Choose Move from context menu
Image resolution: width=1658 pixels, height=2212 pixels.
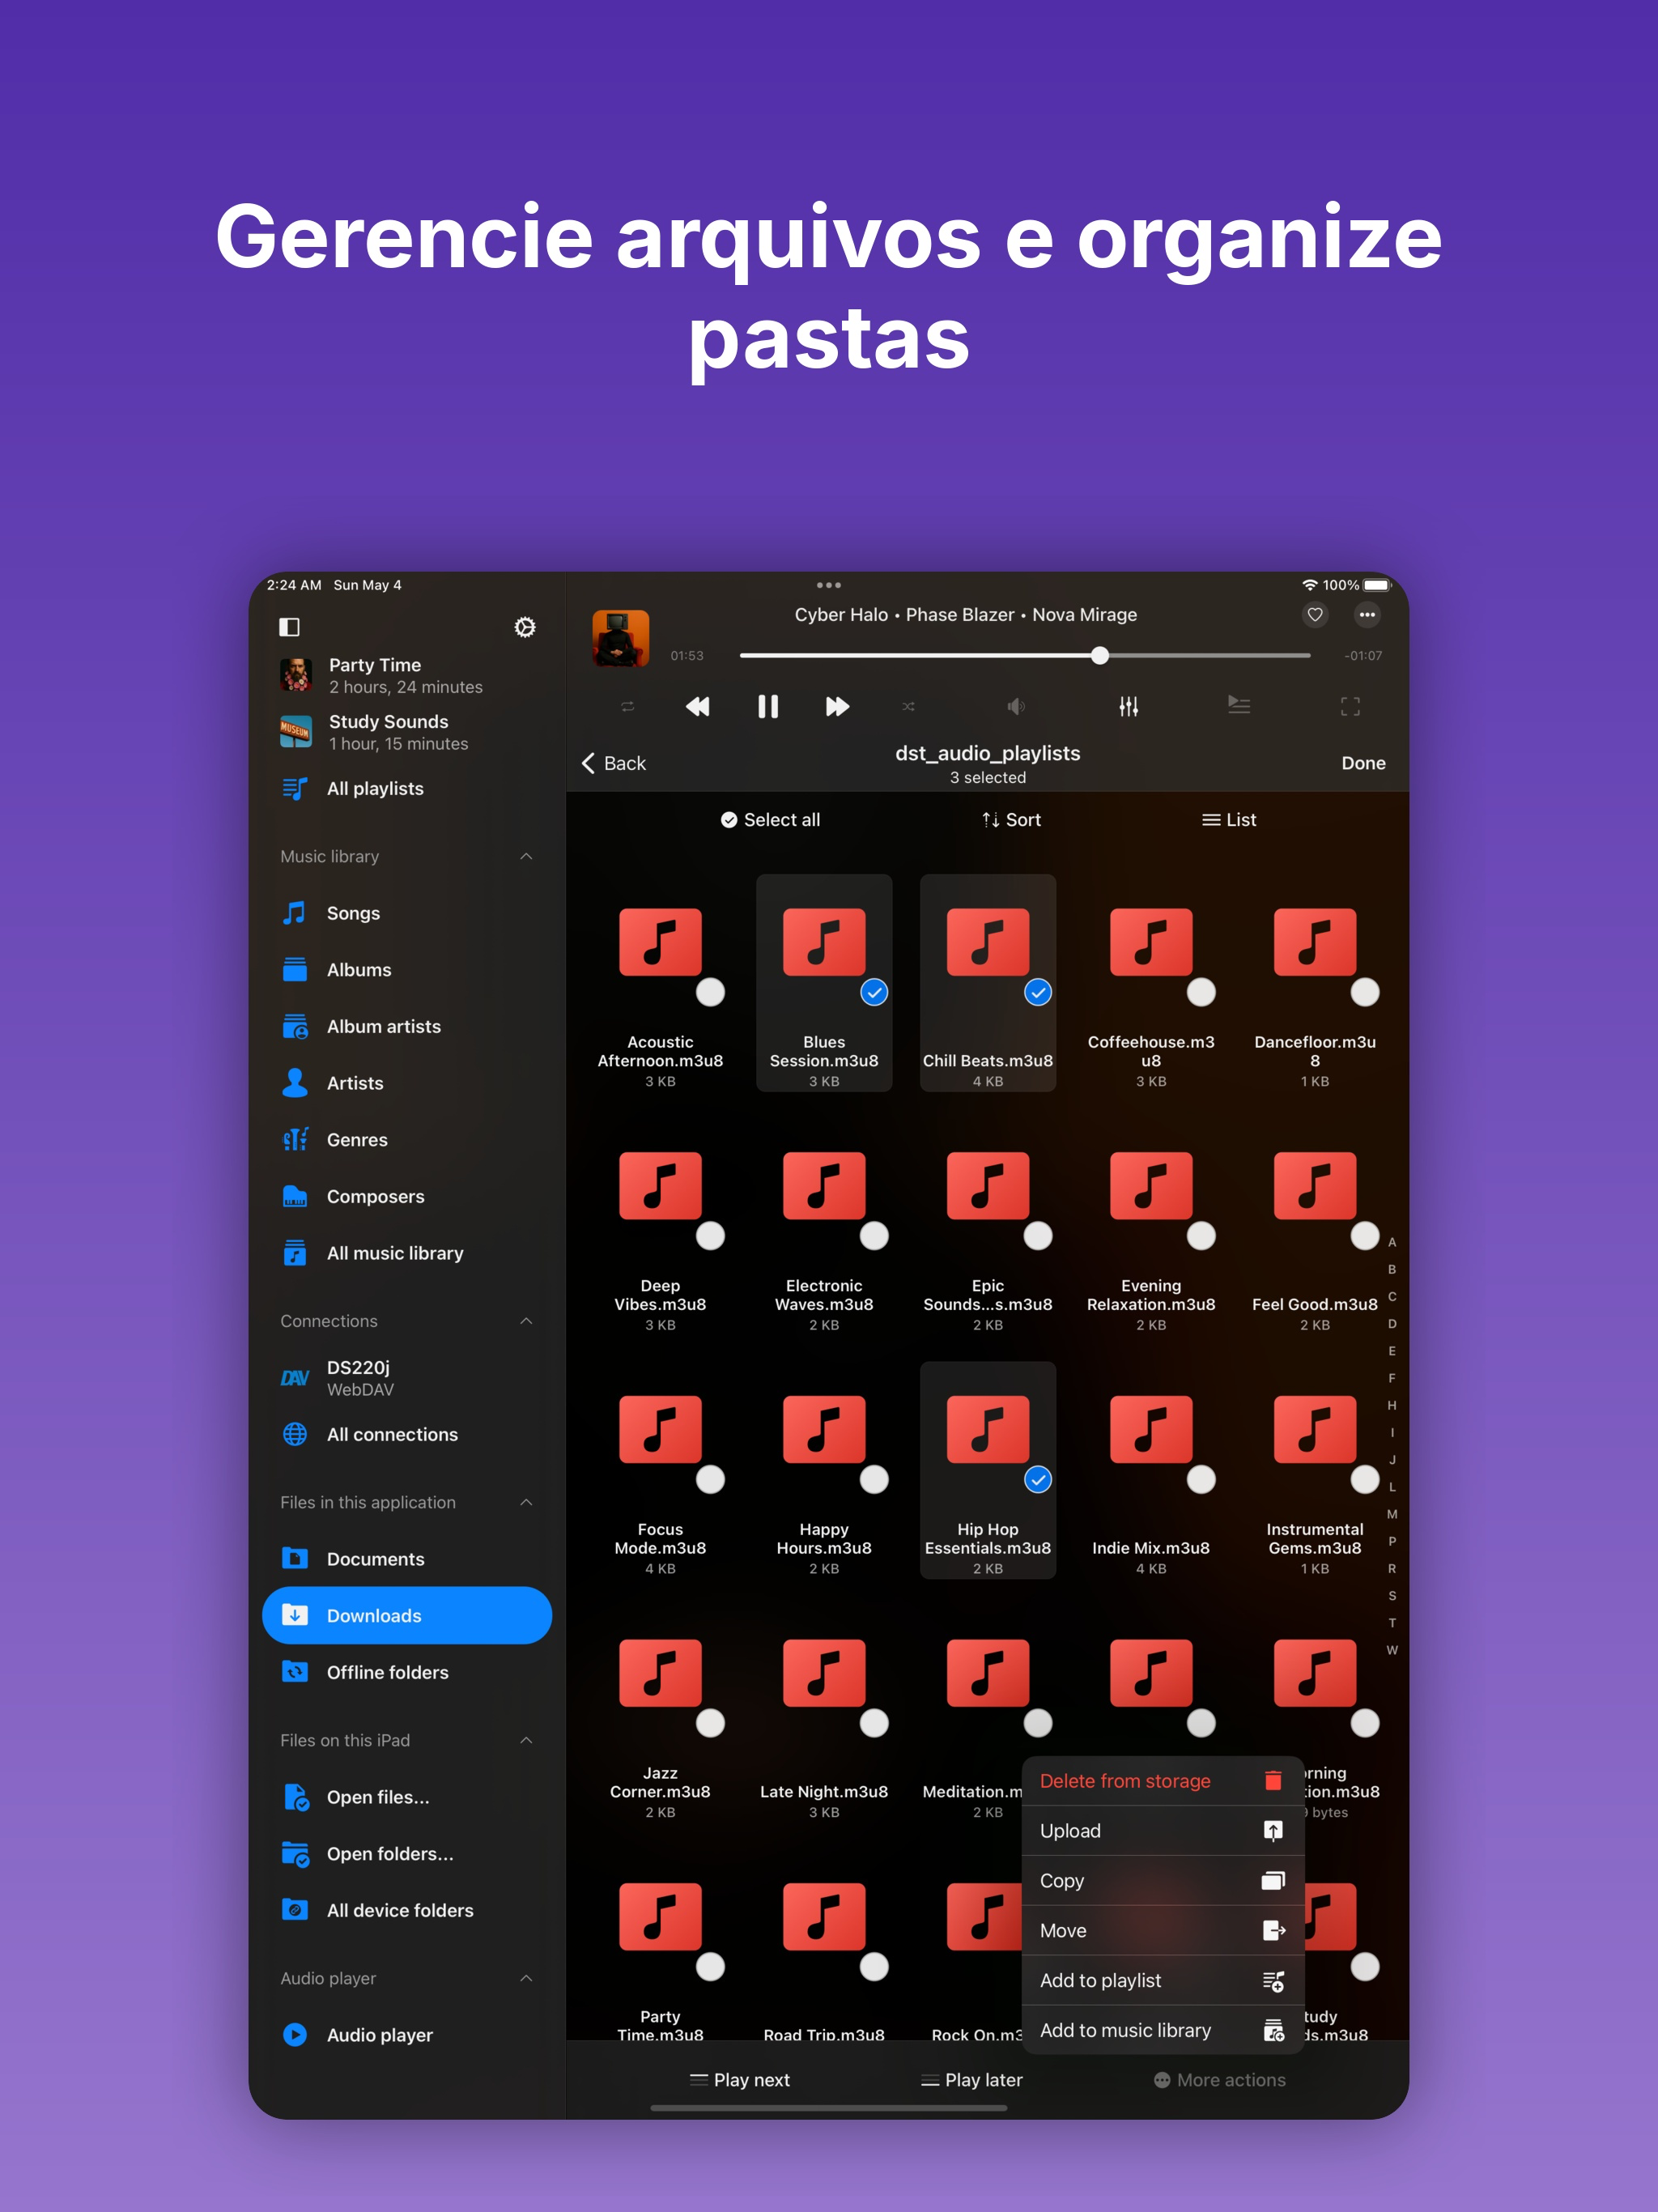pos(1162,1930)
